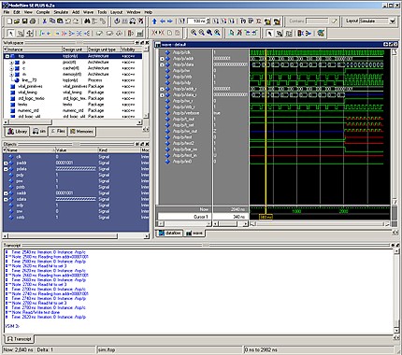Click the fourth icon in the simulation-control toolbar group
This screenshot has width=402, height=355.
coord(140,21)
